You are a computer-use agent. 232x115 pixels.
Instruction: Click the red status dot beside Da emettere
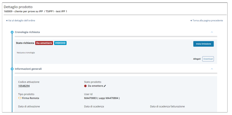pos(86,86)
